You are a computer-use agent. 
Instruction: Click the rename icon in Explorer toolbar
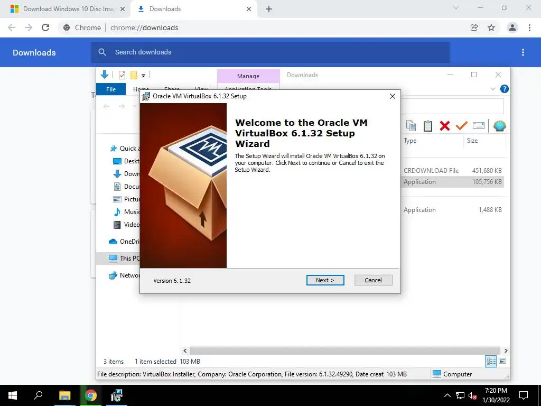click(x=479, y=126)
